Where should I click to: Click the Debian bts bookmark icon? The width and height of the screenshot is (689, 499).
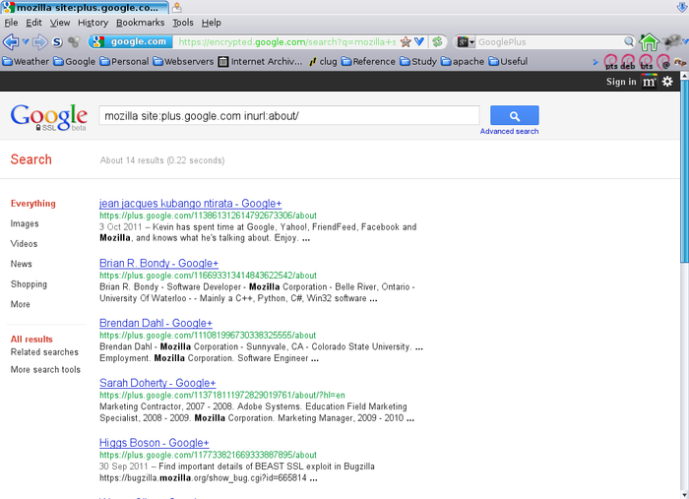click(x=646, y=61)
